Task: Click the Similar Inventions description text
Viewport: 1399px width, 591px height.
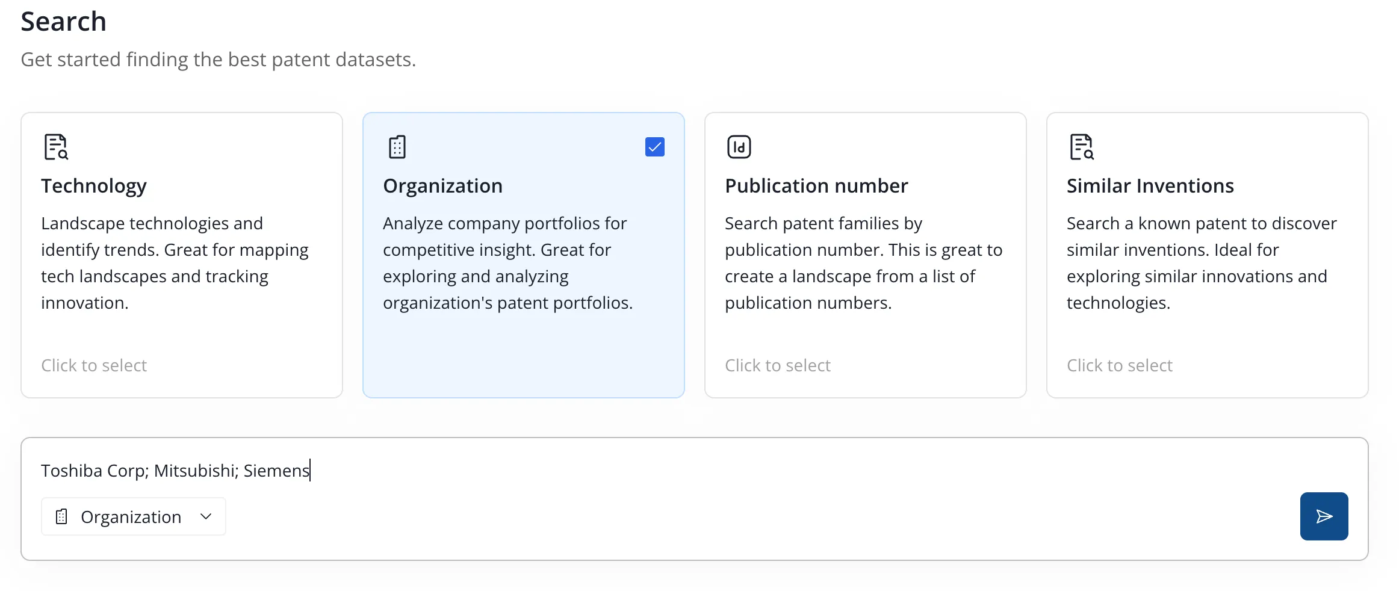Action: tap(1202, 263)
